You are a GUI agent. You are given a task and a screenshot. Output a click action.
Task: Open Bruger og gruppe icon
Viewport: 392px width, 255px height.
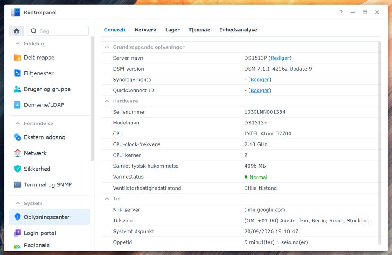(17, 89)
